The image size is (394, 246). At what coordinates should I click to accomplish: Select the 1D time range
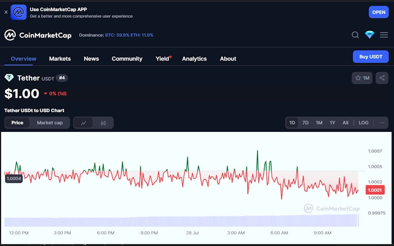point(292,123)
